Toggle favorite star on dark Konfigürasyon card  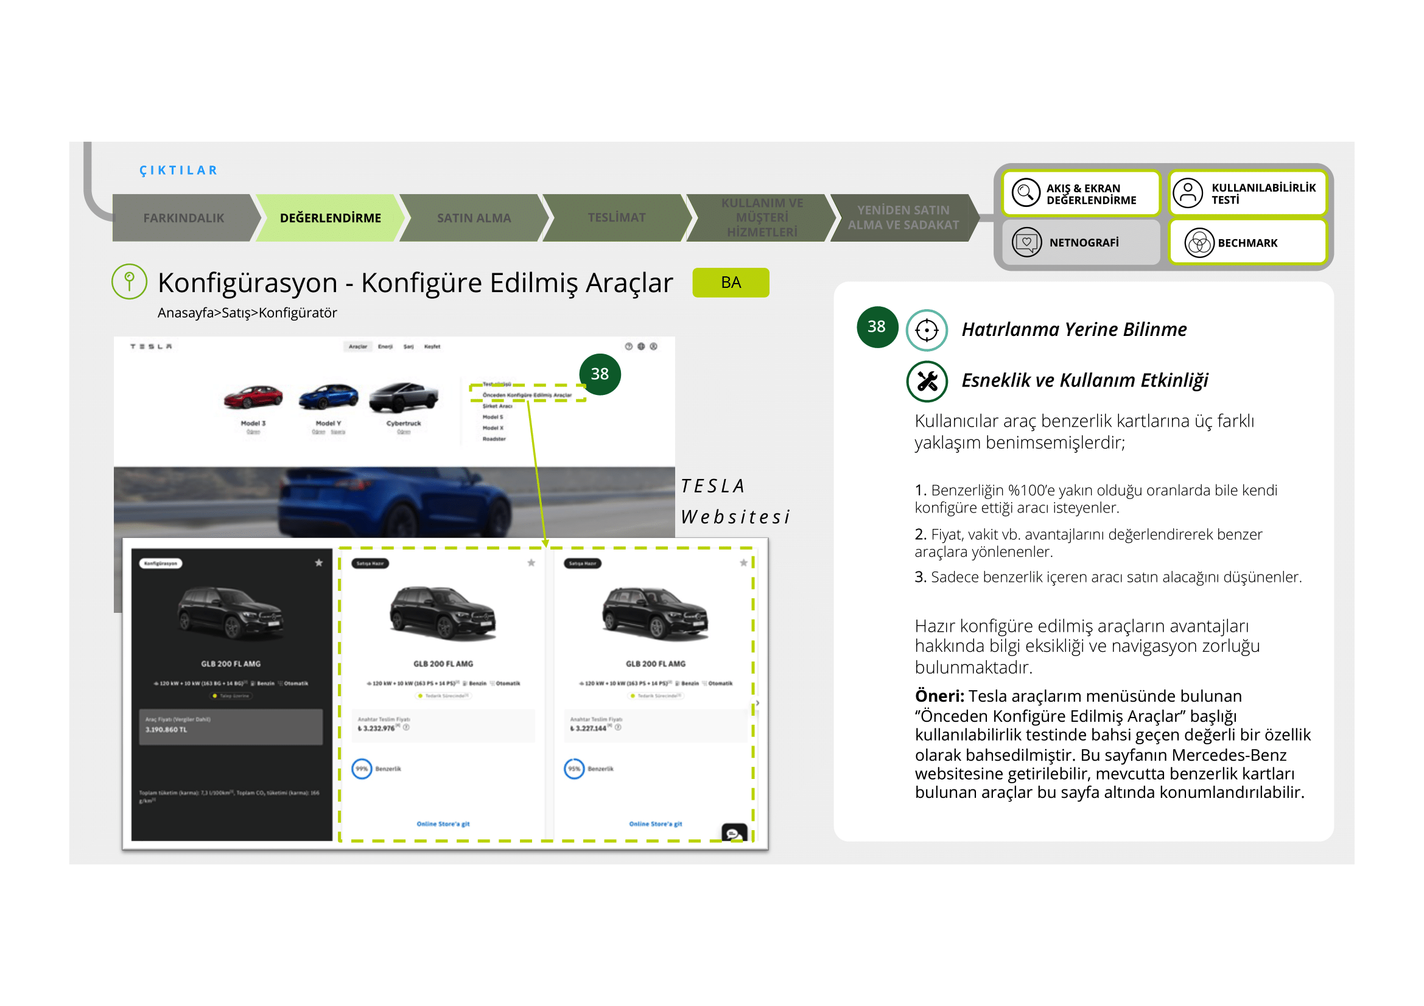tap(319, 563)
